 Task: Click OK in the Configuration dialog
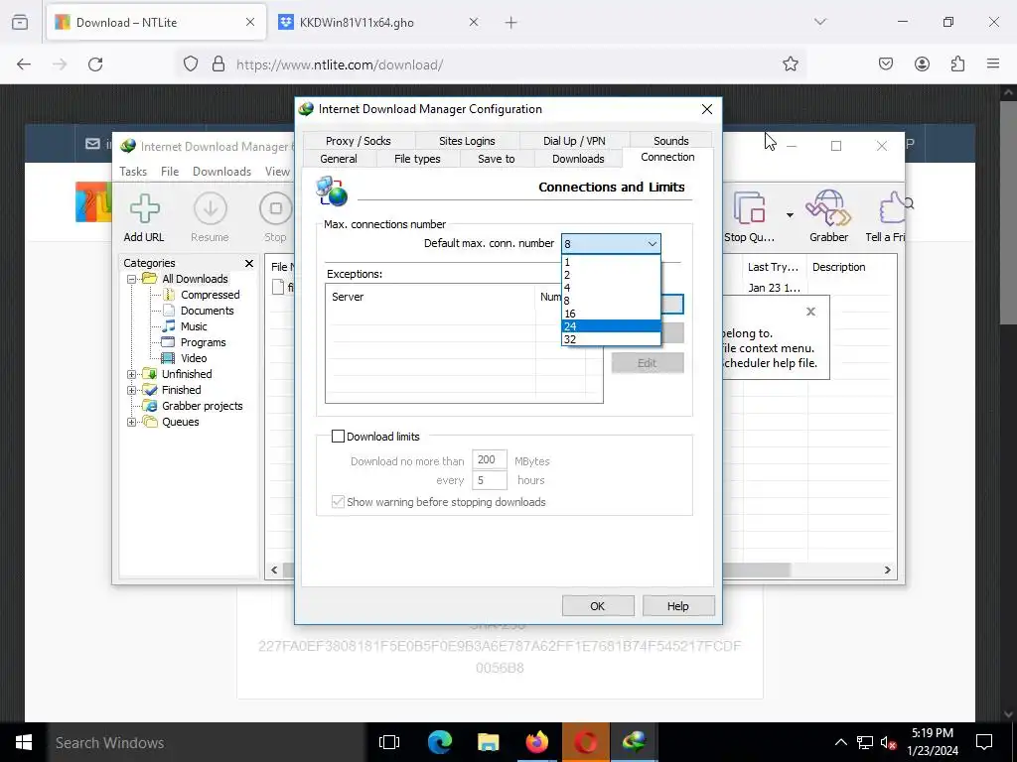[597, 606]
